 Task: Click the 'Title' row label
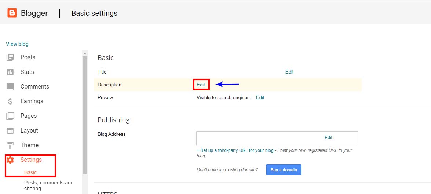coord(102,72)
